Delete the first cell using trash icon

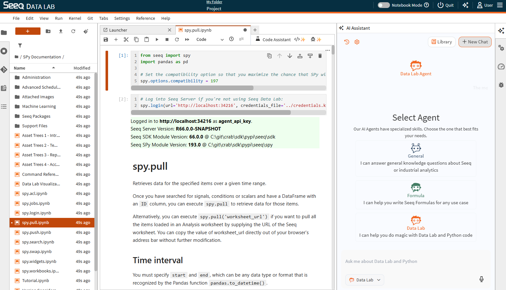320,56
